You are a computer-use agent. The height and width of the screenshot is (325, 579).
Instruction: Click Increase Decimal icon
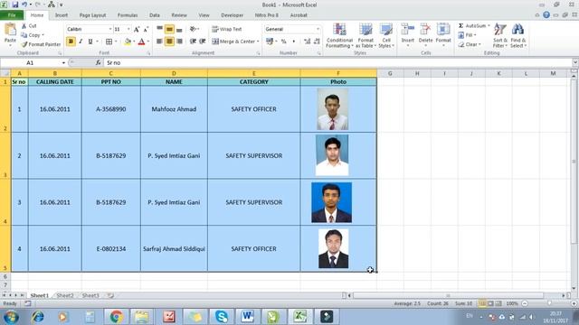click(x=308, y=42)
